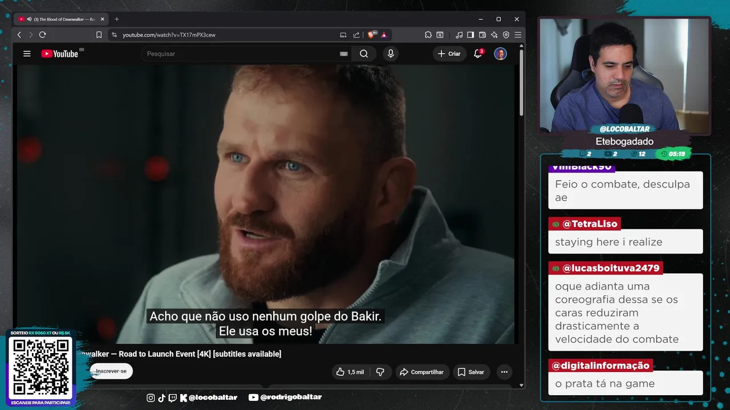Open the Brave Shields lion icon
730x410 pixels.
click(x=372, y=35)
